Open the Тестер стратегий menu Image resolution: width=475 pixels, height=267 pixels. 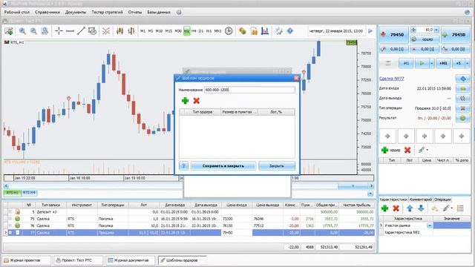[x=107, y=13]
